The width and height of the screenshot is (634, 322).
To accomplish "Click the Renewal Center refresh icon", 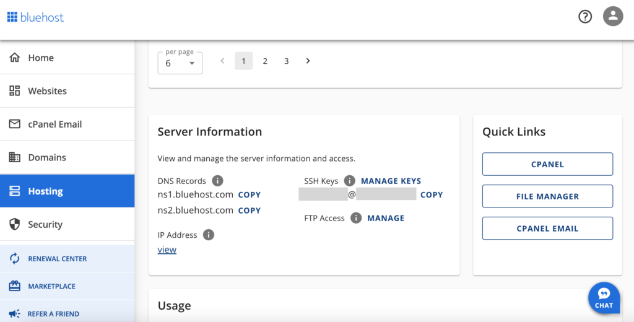I will point(15,258).
